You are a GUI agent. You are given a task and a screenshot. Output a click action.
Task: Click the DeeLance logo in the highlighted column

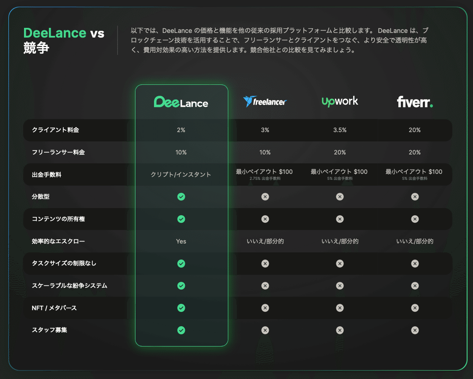(x=181, y=102)
